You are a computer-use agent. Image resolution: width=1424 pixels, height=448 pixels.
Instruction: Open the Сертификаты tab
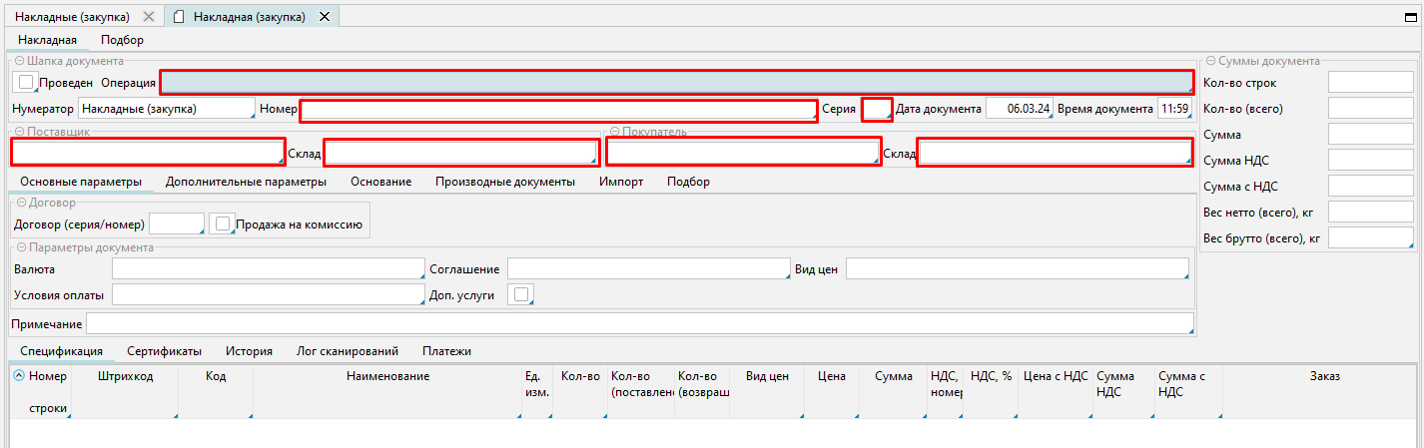click(x=164, y=351)
